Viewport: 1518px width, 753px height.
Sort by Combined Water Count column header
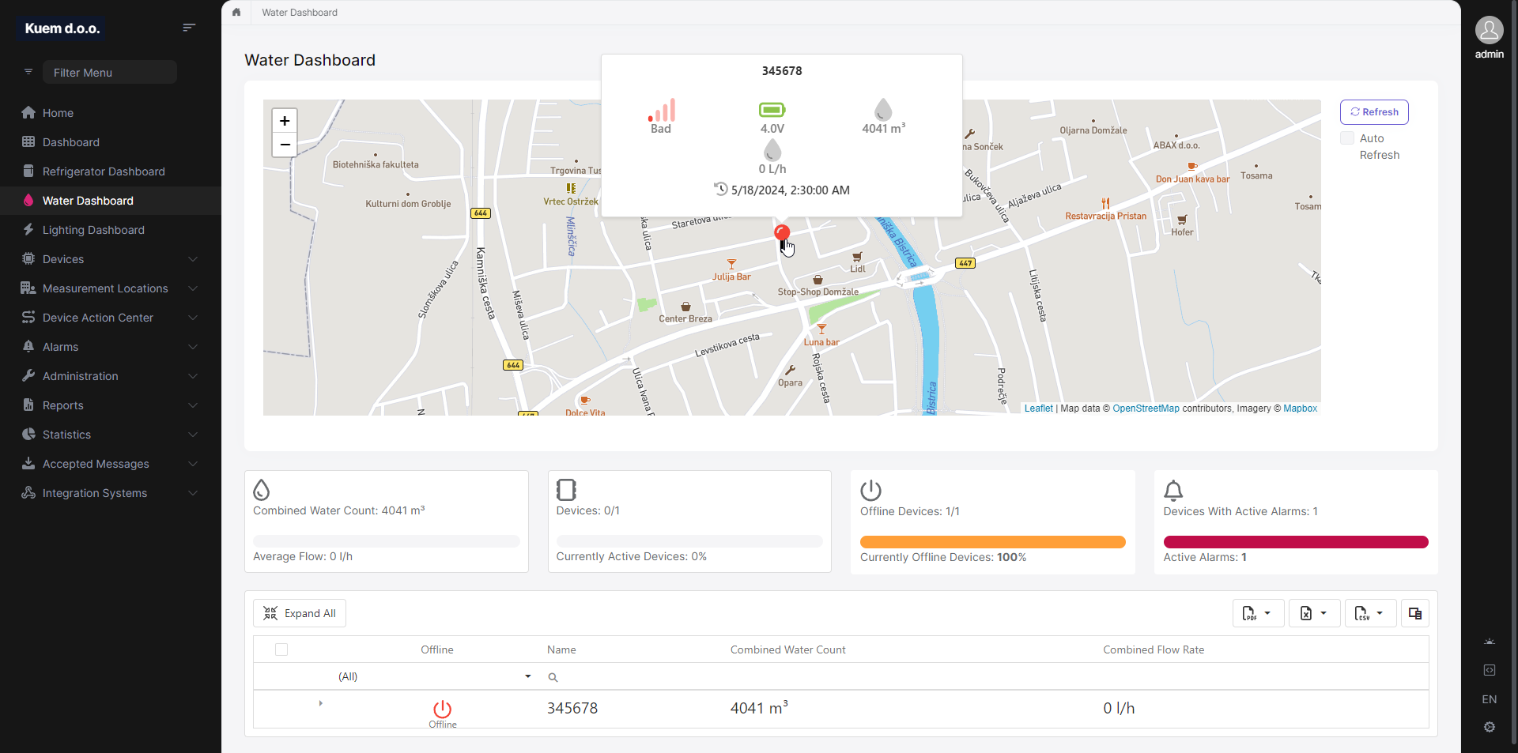[x=787, y=649]
